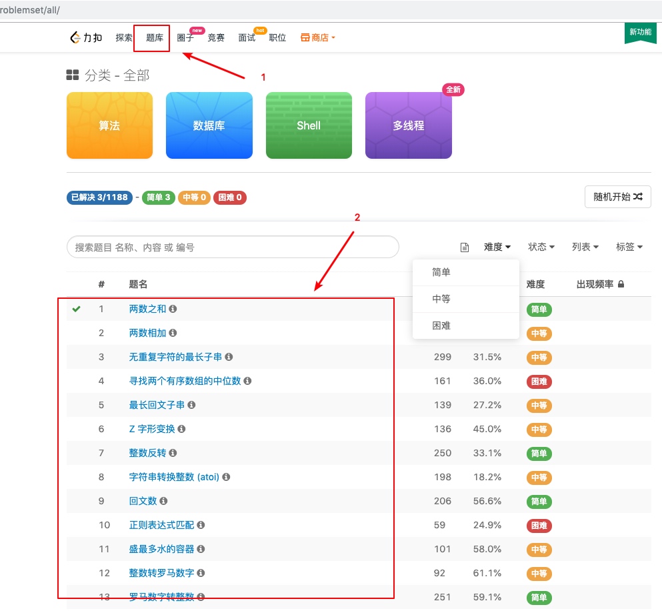The image size is (662, 611).
Task: Select 简单 in the difficulty dropdown
Action: pos(466,273)
